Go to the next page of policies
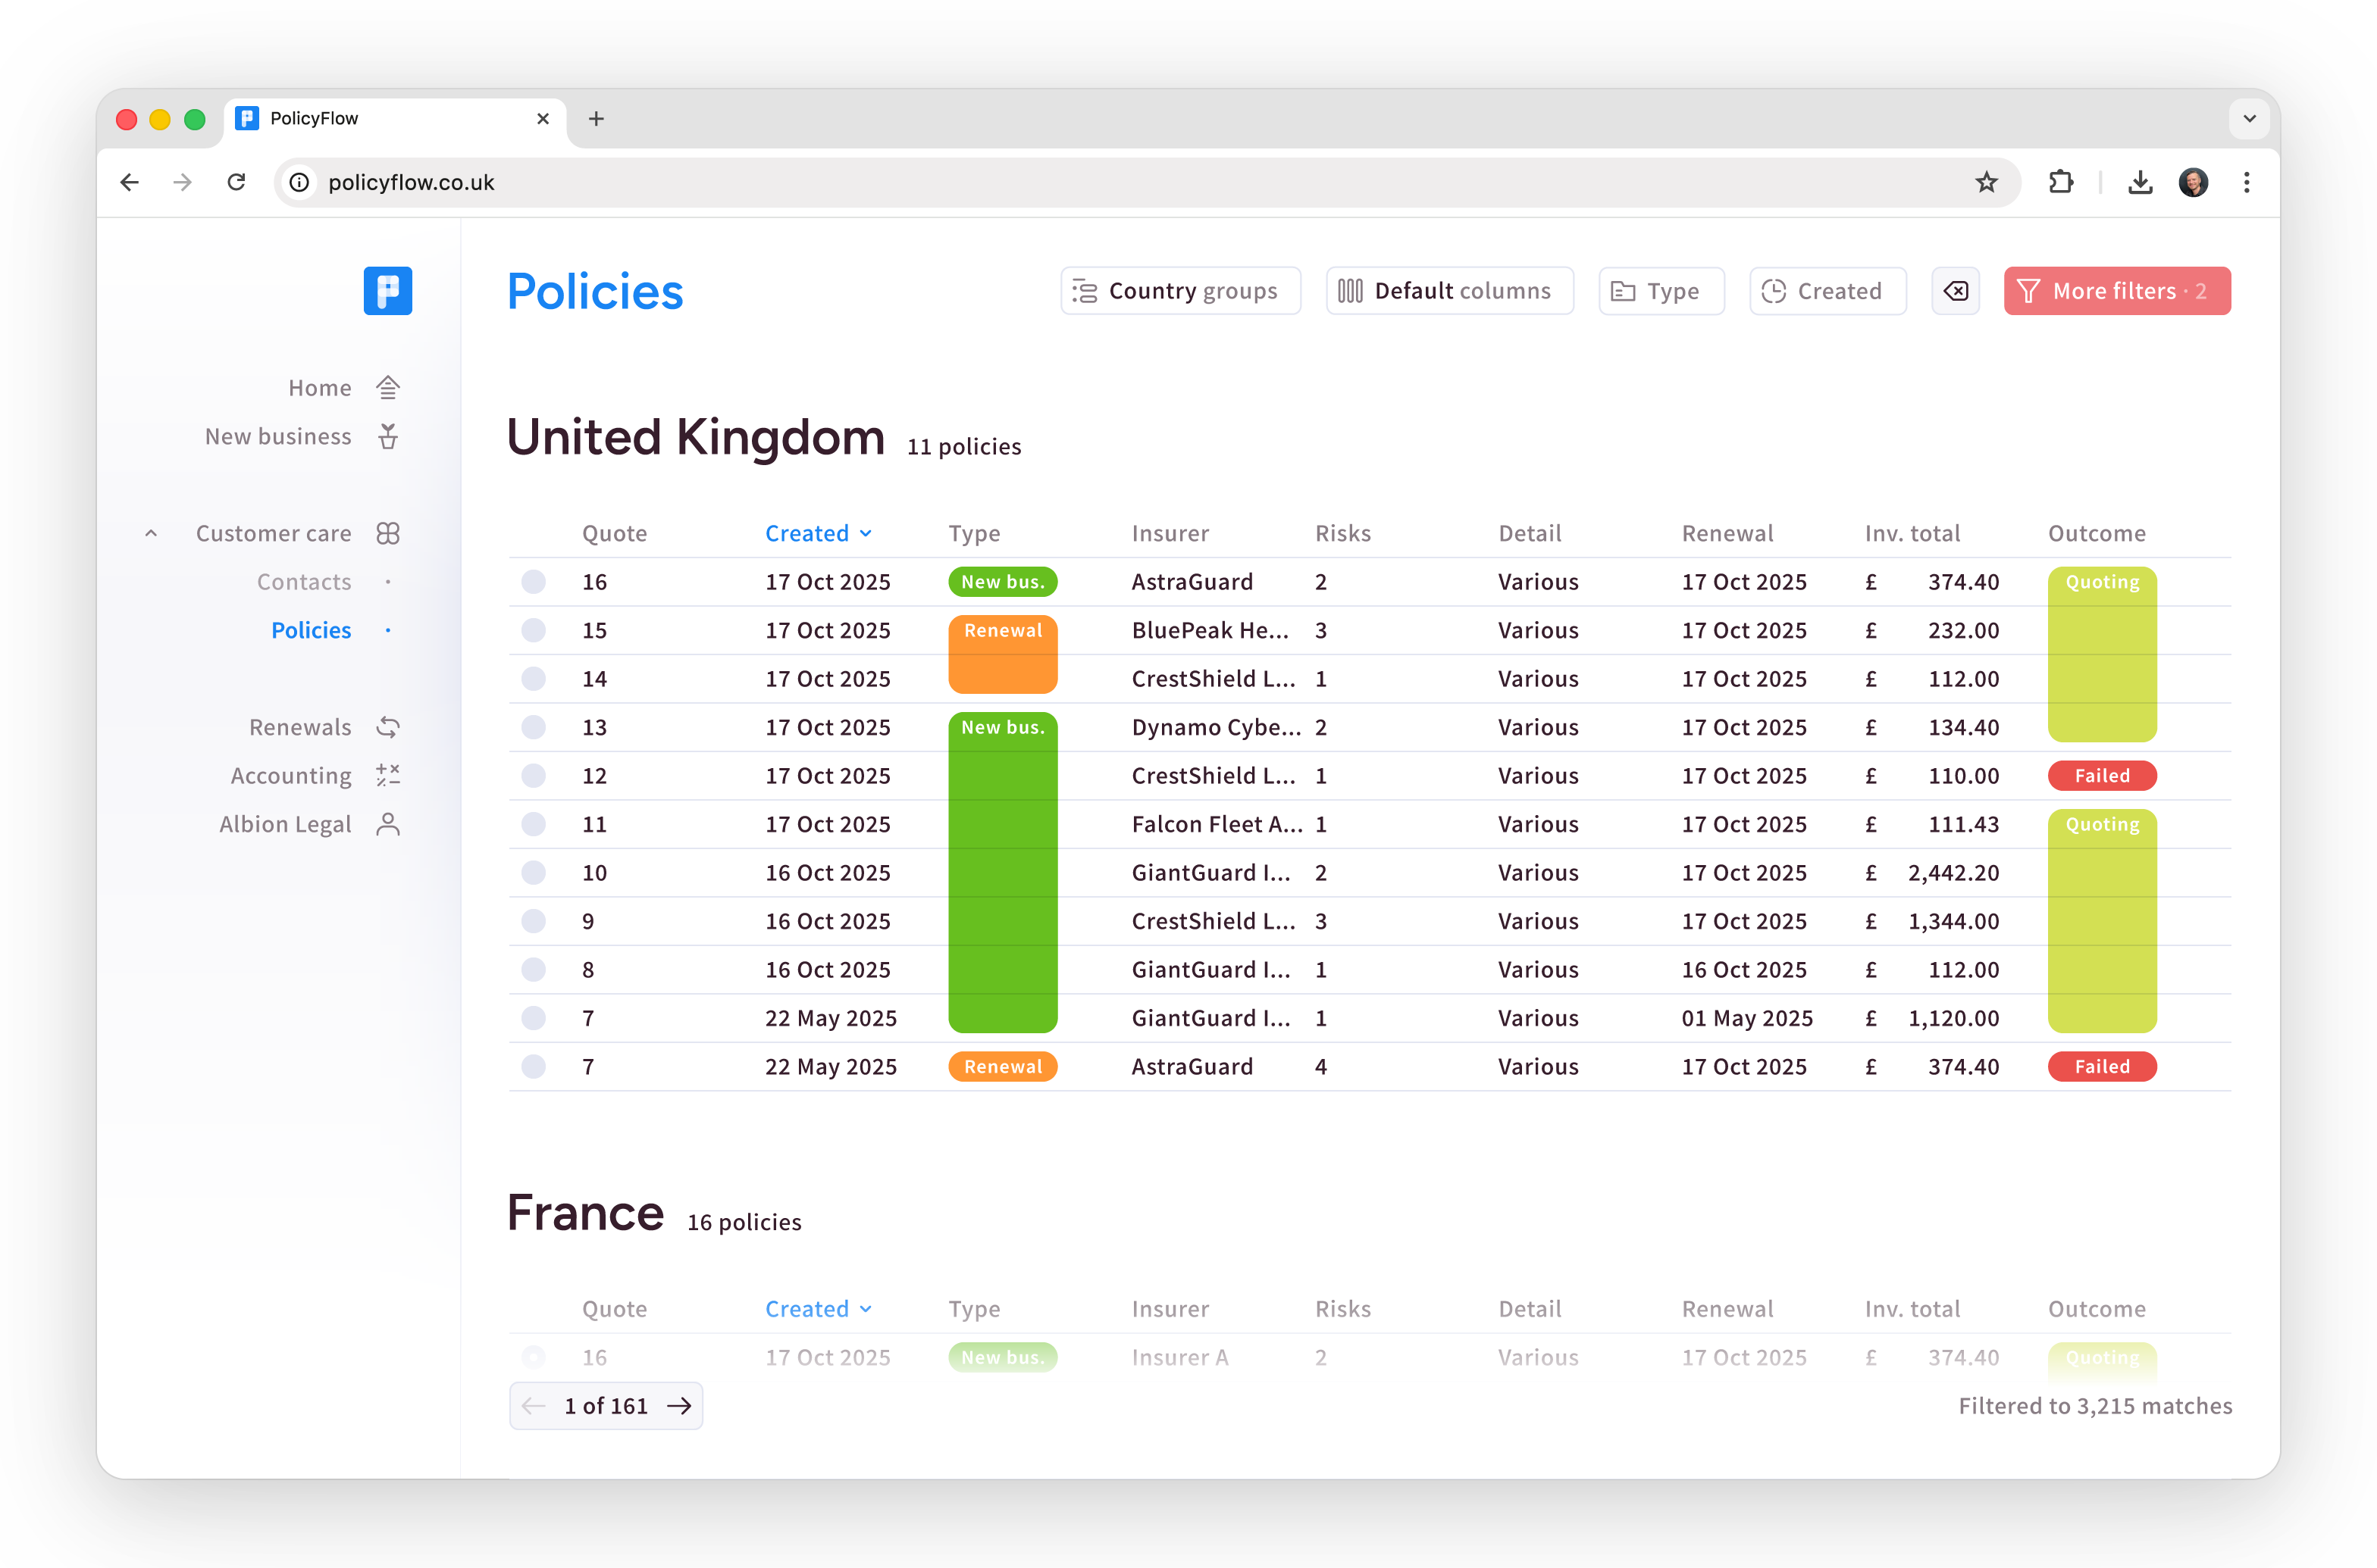 pyautogui.click(x=679, y=1405)
